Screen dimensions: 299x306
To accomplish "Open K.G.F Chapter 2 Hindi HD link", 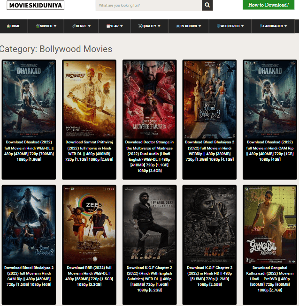I will (209, 276).
